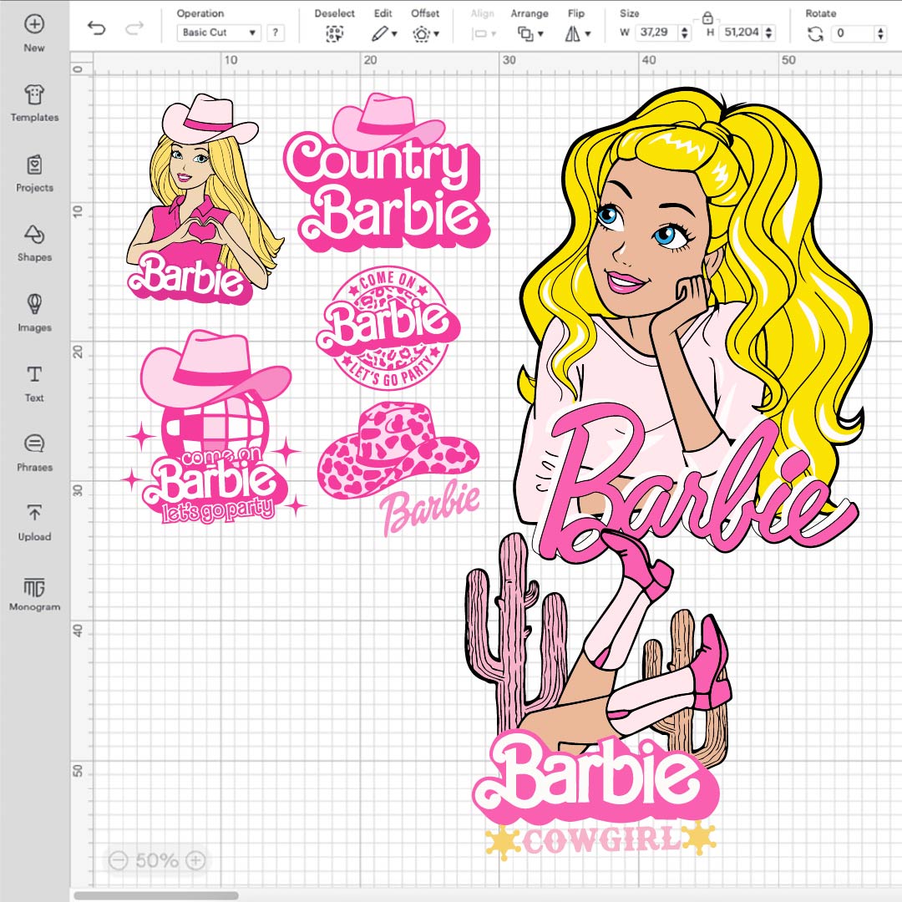This screenshot has width=902, height=902.
Task: Click the width stepper arrows
Action: (685, 33)
